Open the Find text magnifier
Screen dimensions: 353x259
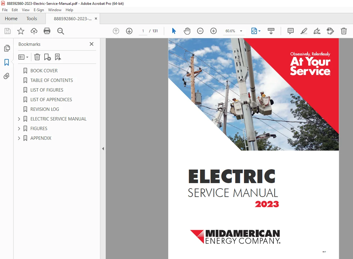click(x=61, y=31)
